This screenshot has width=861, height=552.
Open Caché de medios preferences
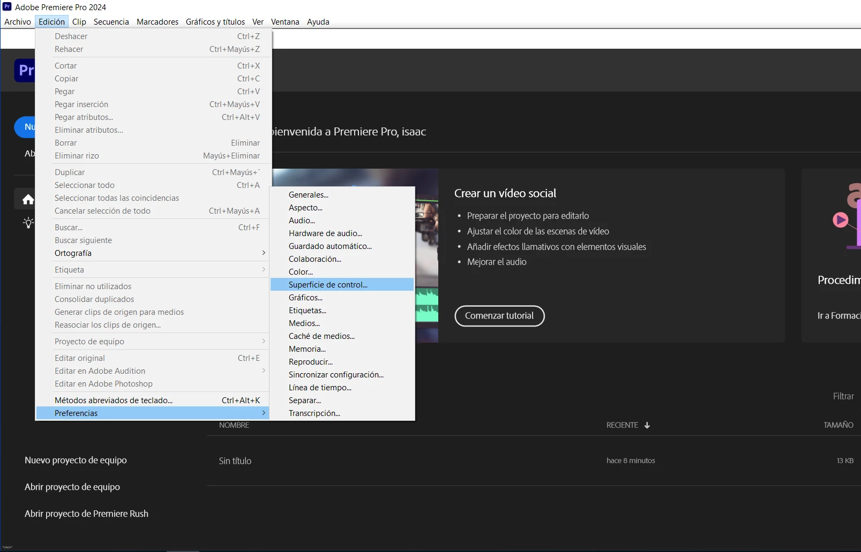[x=342, y=336]
